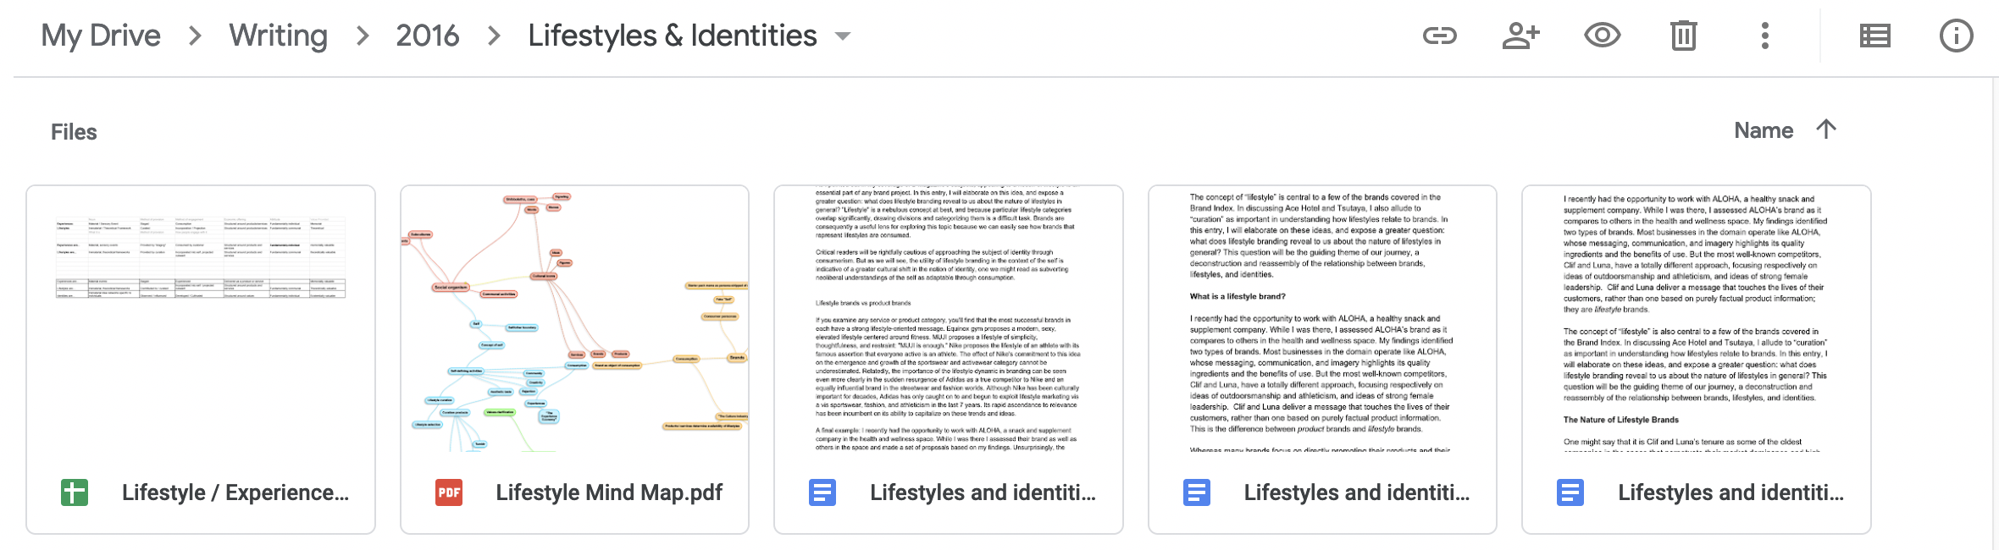Click the Docs icon on the last file
Image resolution: width=1999 pixels, height=550 pixels.
click(1570, 492)
